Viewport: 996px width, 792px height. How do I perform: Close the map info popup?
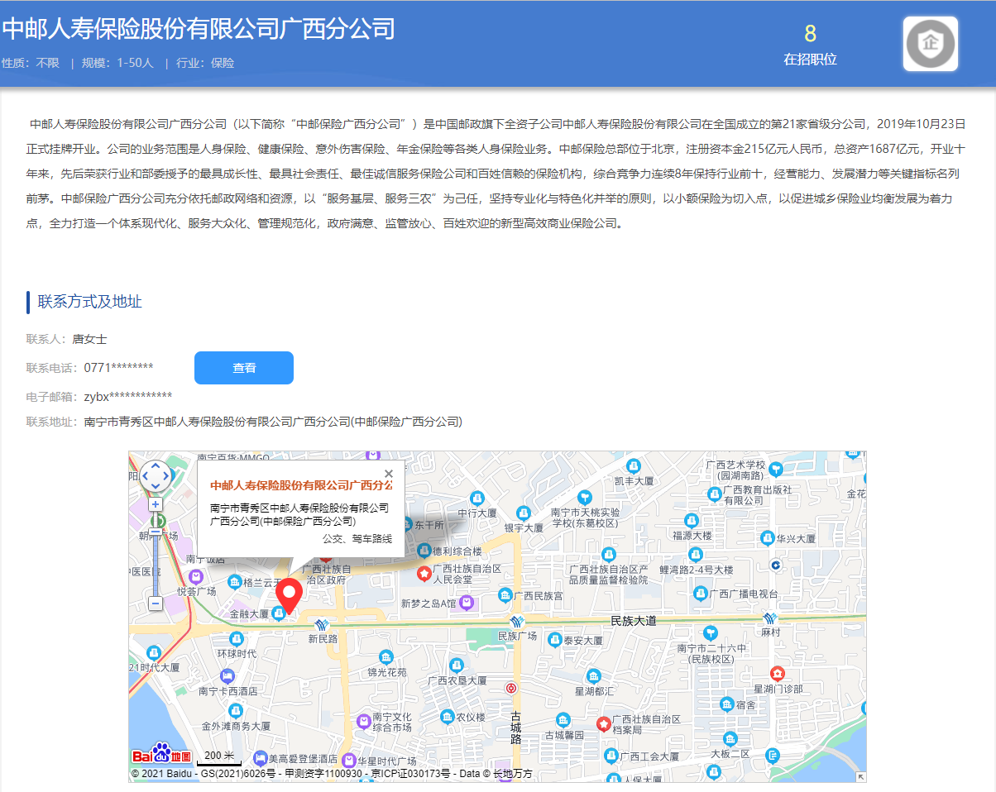tap(389, 474)
